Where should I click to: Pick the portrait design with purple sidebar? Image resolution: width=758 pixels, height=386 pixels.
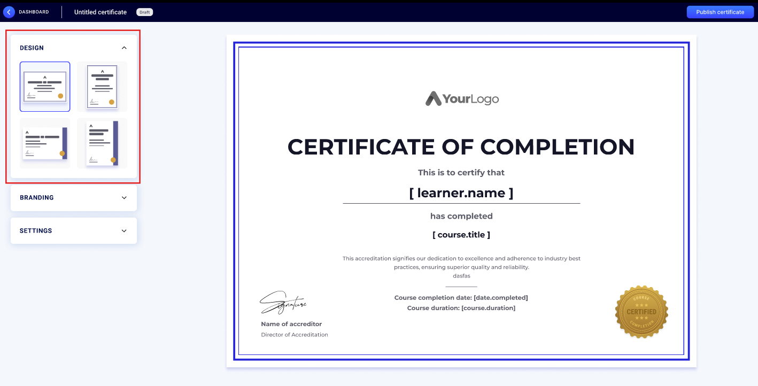(102, 143)
